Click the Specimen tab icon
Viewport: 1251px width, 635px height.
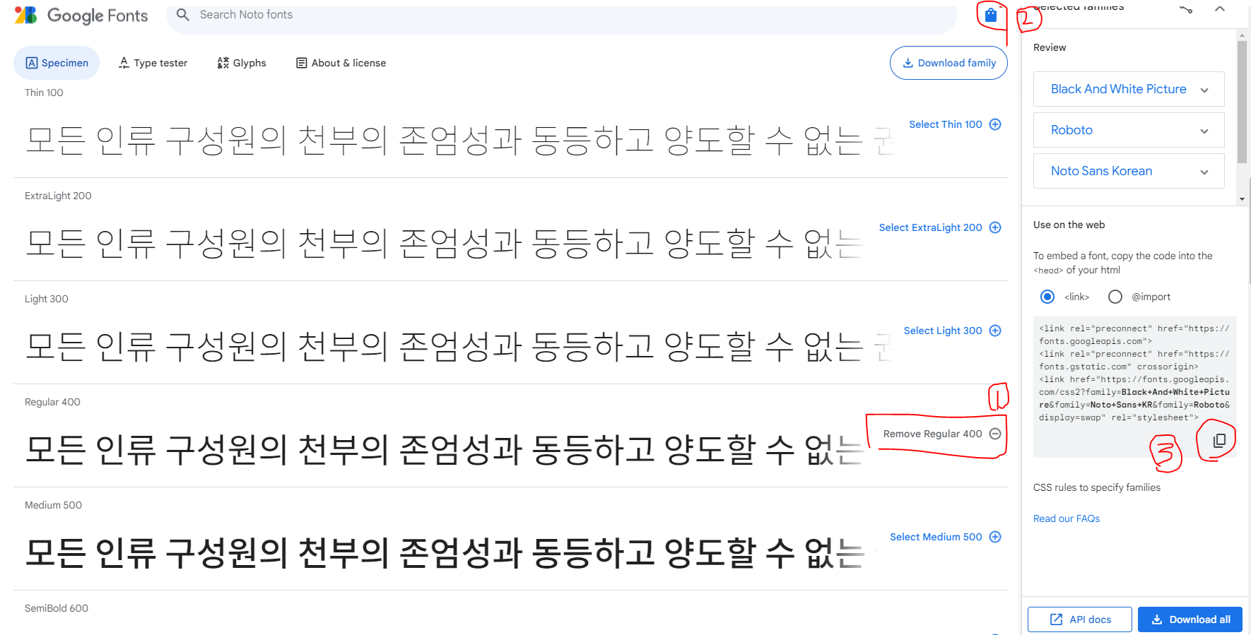32,63
